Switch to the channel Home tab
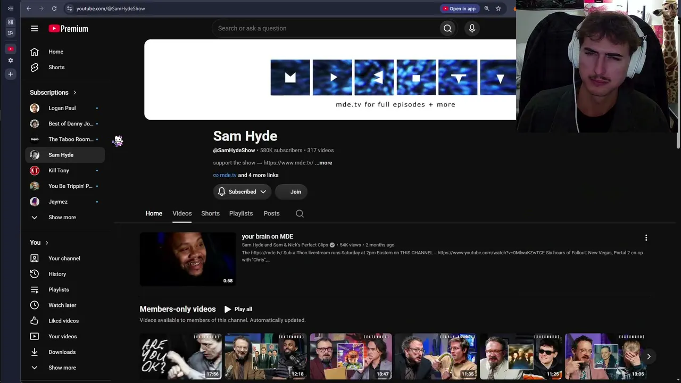Viewport: 681px width, 383px height. 154,213
